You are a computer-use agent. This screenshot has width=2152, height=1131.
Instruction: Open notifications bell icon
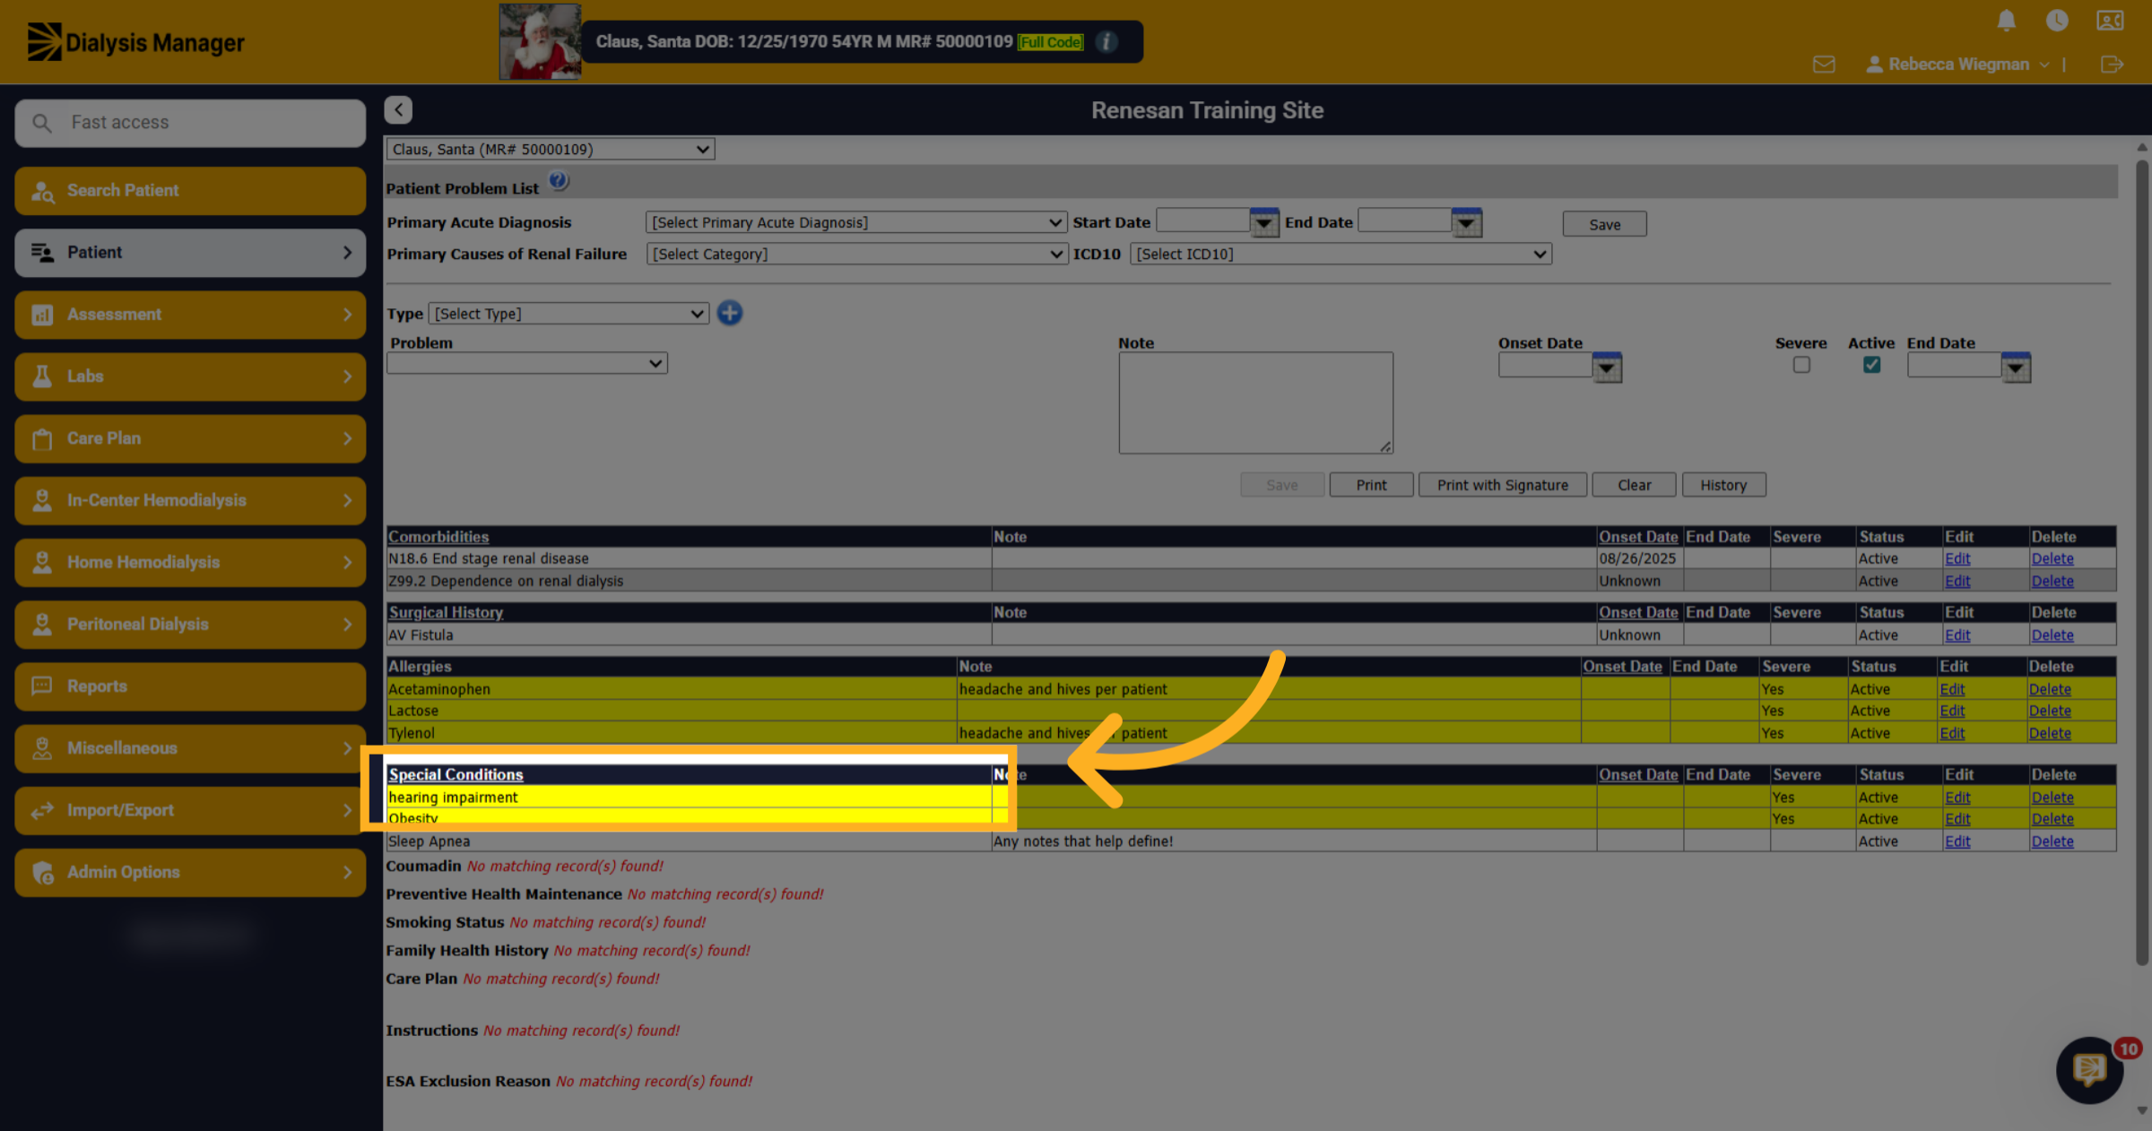[x=2007, y=21]
